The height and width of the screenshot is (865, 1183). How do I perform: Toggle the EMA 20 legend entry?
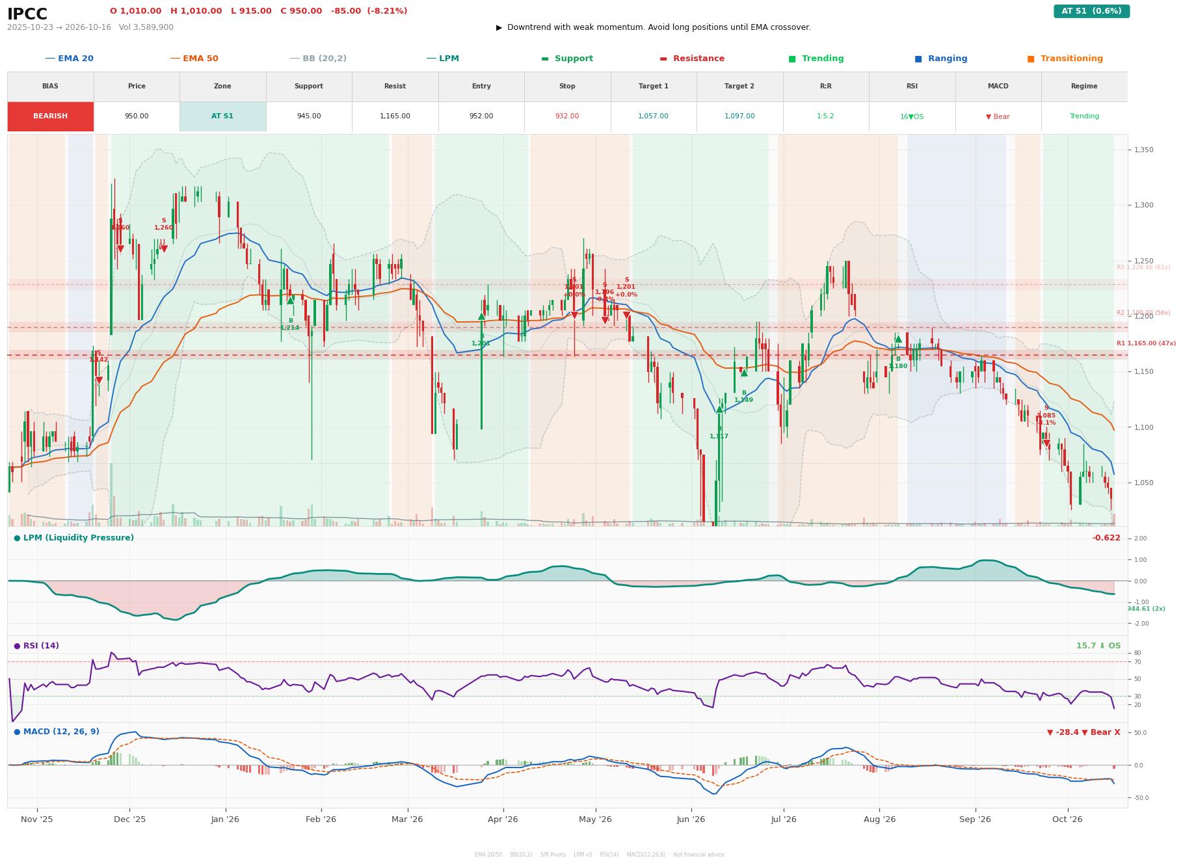[x=70, y=59]
